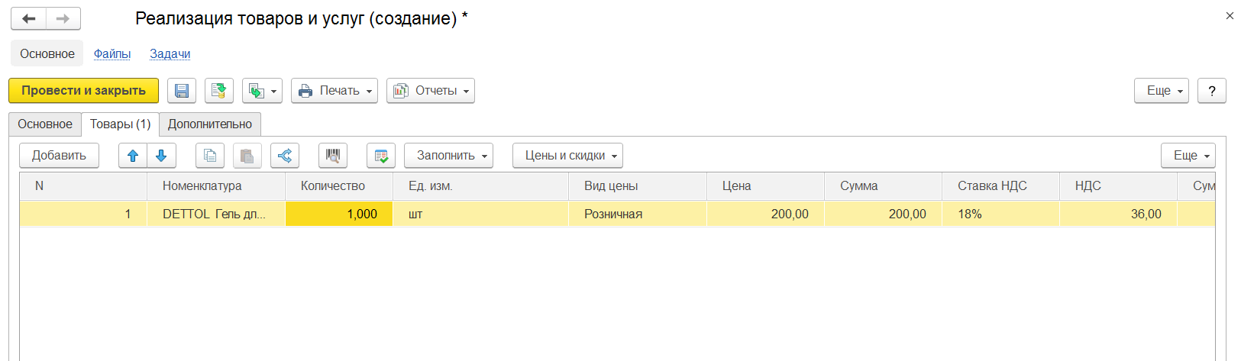Screen dimensions: 1241x361
Task: Open the Цены и скидки dropdown
Action: tap(567, 156)
